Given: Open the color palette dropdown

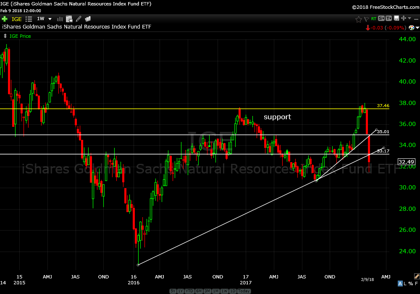Looking at the screenshot, I should pos(413,28).
